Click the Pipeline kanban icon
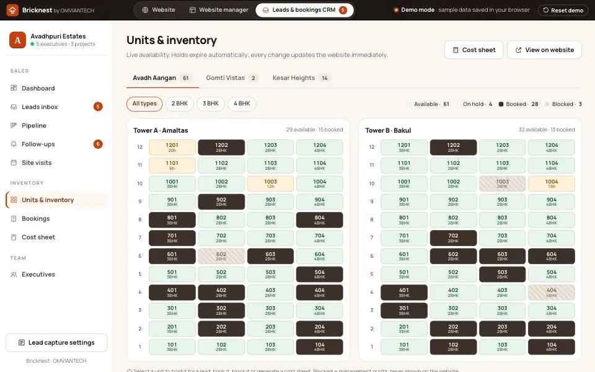The height and width of the screenshot is (372, 595). point(14,125)
